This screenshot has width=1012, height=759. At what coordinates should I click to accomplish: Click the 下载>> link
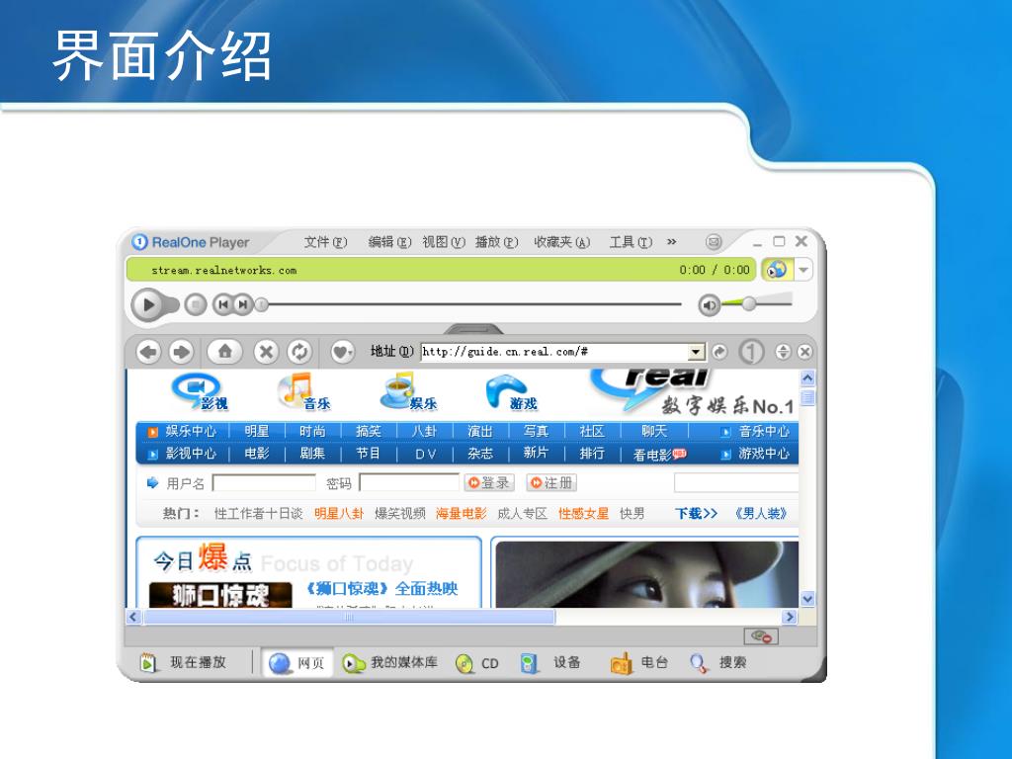pos(696,514)
